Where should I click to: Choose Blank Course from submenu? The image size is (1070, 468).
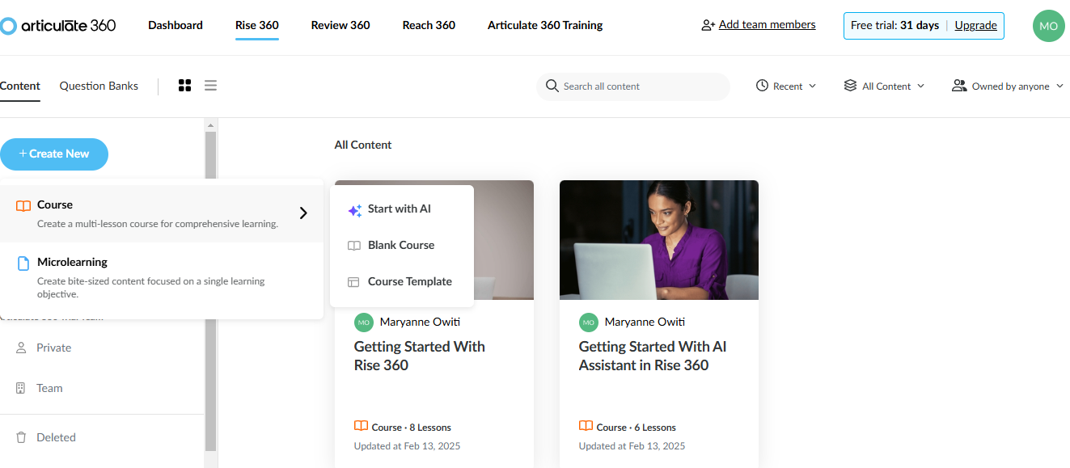400,246
